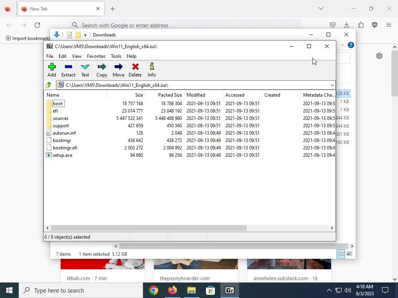Viewport: 398px width, 298px height.
Task: Click the red Delete icon
Action: pos(135,67)
